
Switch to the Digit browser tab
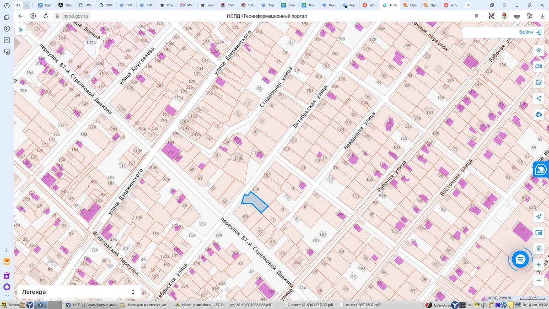[x=45, y=5]
